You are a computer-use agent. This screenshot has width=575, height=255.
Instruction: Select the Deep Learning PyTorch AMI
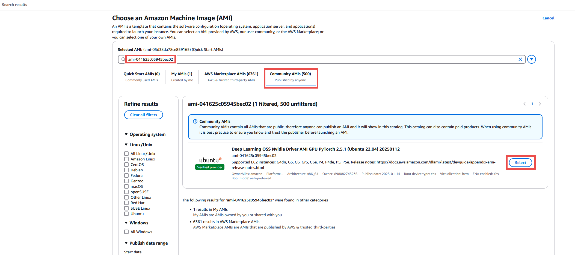tap(520, 163)
